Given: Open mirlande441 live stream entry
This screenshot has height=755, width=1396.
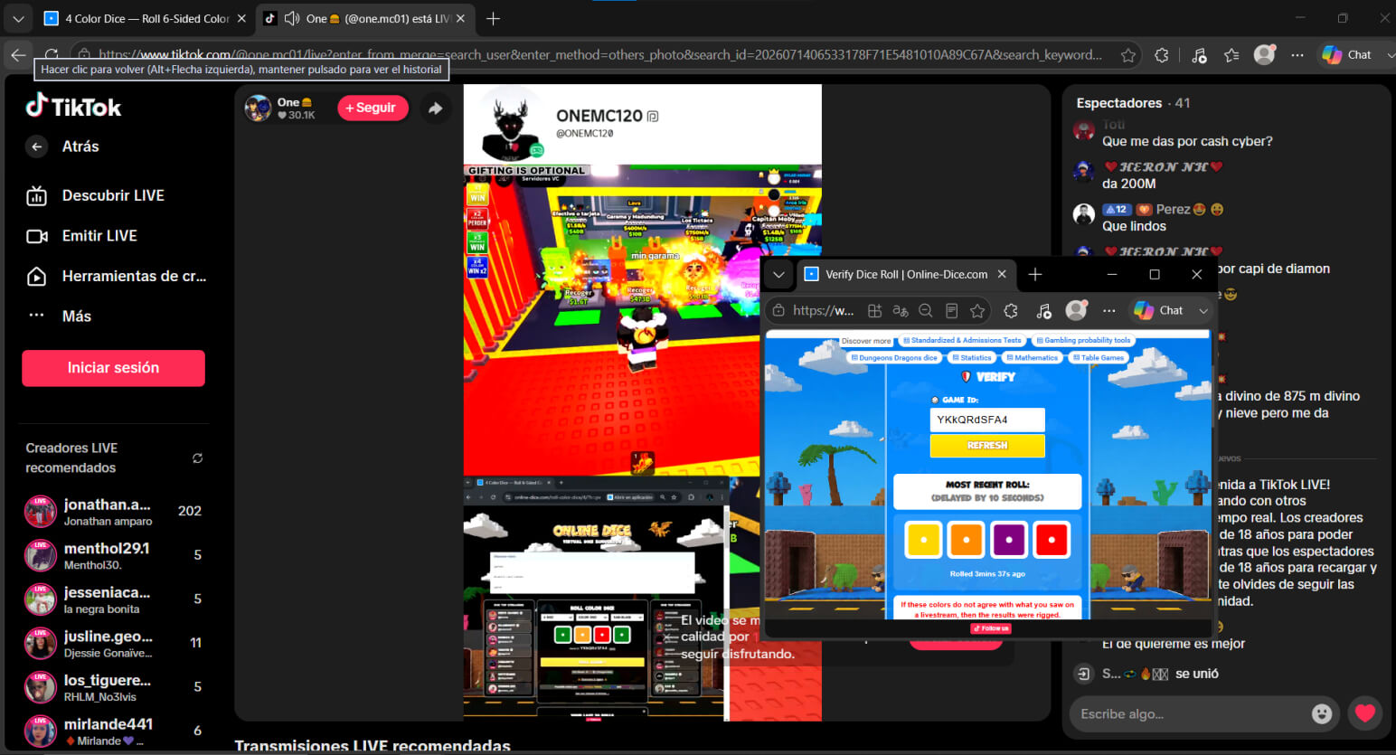Looking at the screenshot, I should (114, 731).
